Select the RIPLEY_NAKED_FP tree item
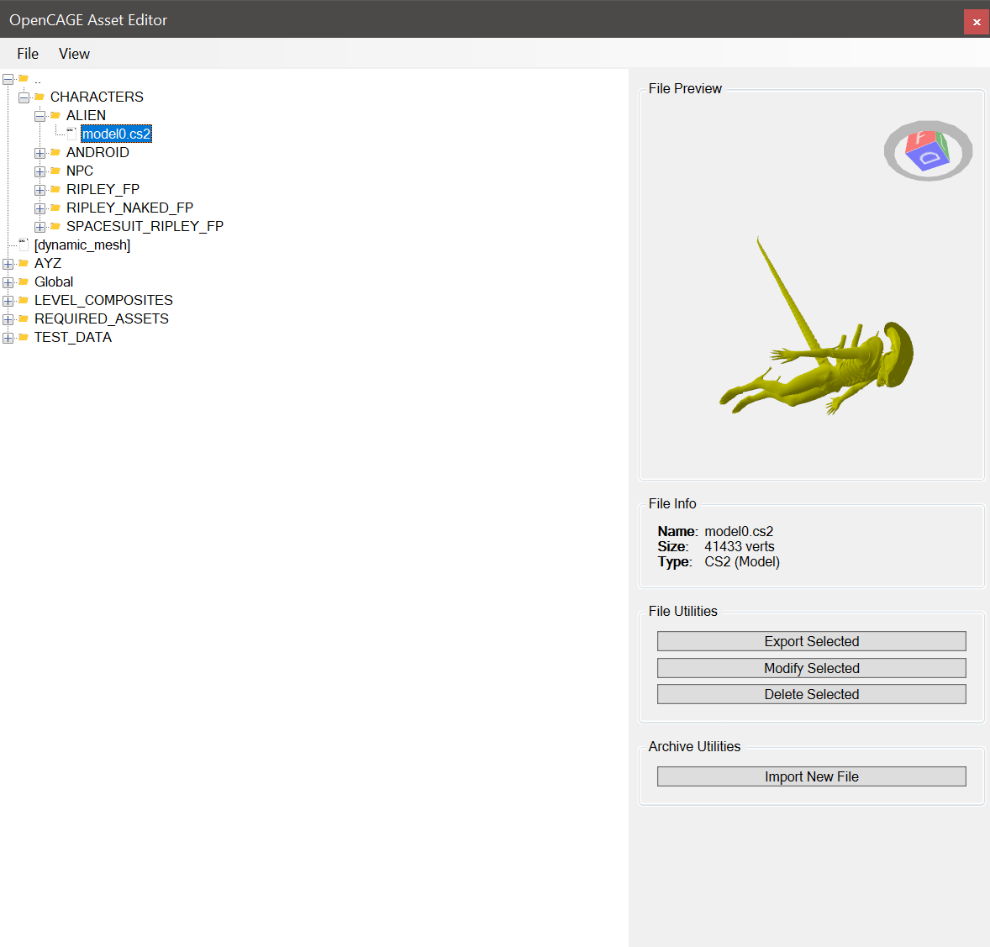This screenshot has height=947, width=990. coord(129,208)
